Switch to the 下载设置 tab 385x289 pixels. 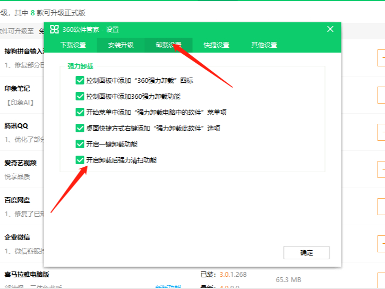click(73, 45)
